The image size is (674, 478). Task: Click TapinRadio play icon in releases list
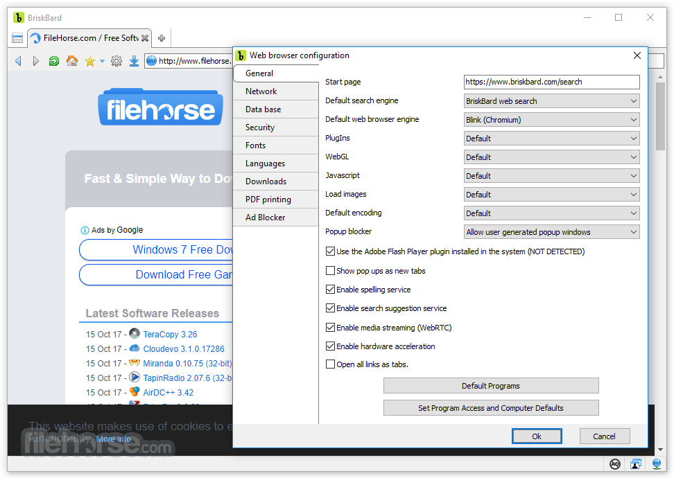click(135, 377)
